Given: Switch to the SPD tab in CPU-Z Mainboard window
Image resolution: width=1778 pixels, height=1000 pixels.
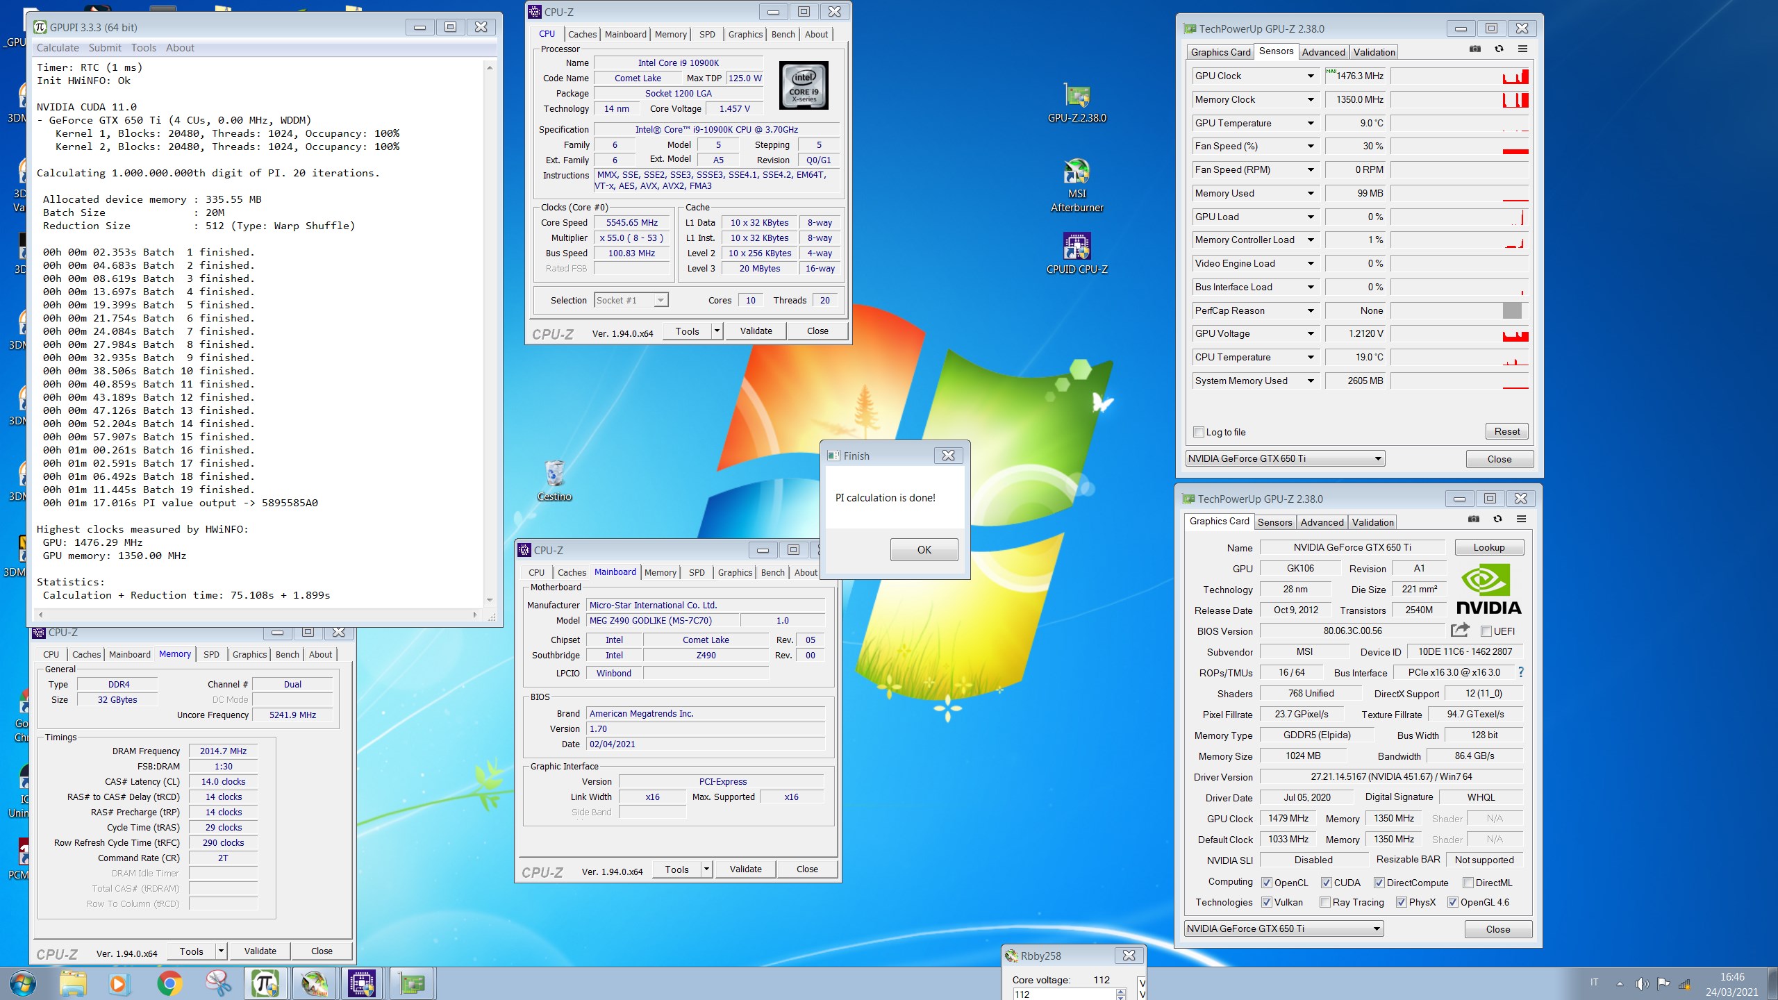Looking at the screenshot, I should point(697,572).
